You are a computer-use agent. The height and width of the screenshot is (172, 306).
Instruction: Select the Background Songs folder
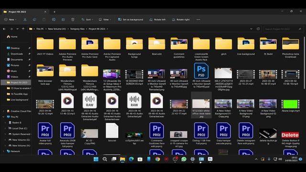point(134,48)
